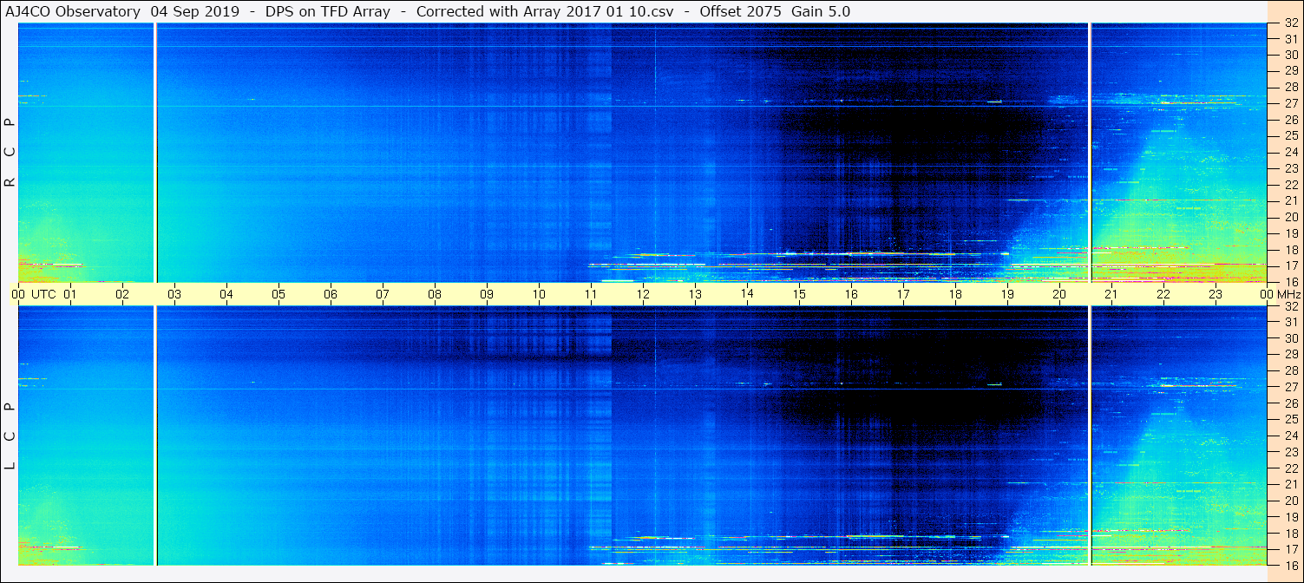Click the Gain 5.0 value in header

click(x=821, y=11)
